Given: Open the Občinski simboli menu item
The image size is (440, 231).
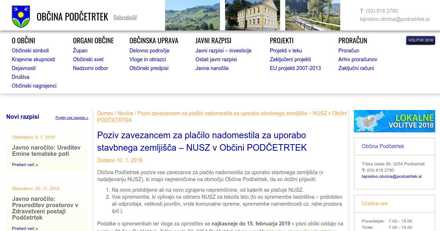Looking at the screenshot, I should click(30, 51).
